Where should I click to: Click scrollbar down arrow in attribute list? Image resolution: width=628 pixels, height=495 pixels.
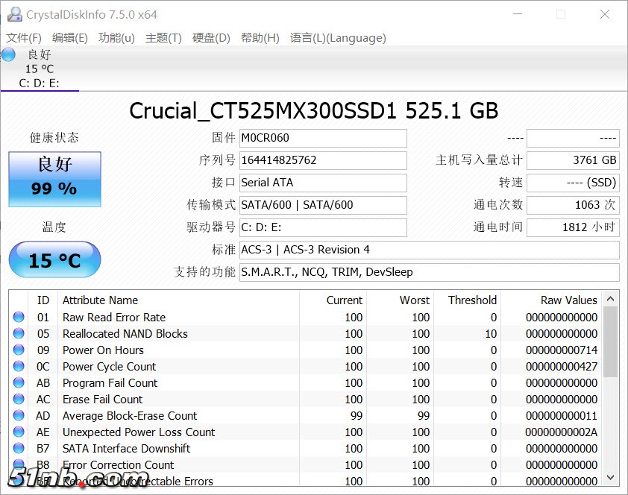coord(610,476)
